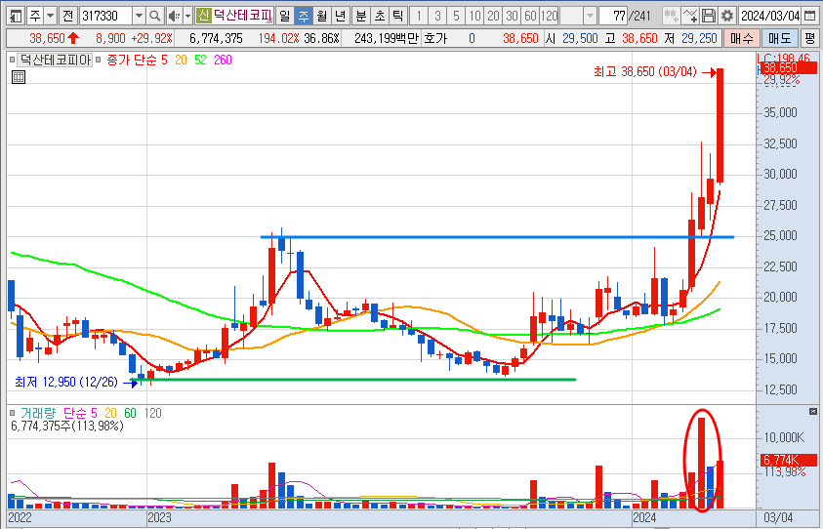
Task: Click the 평 button
Action: point(810,38)
